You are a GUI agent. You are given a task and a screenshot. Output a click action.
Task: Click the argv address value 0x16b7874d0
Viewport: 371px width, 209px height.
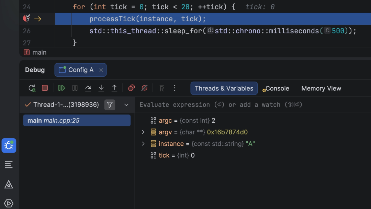227,132
